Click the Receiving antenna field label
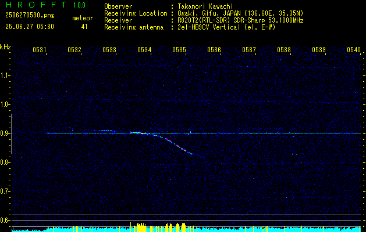Screen dimensions: 366x232 [134, 27]
